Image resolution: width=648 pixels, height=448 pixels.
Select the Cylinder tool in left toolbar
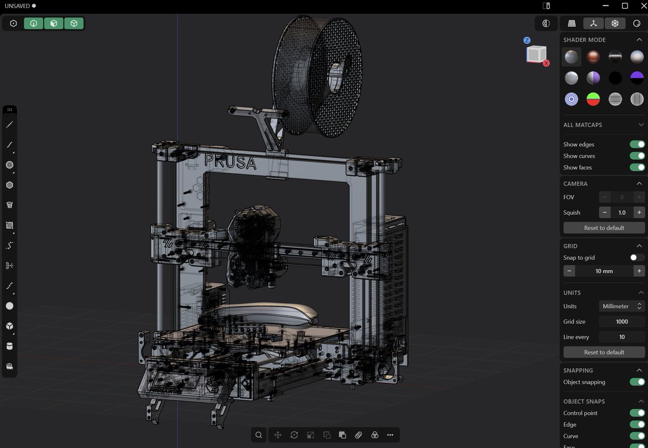pyautogui.click(x=10, y=346)
